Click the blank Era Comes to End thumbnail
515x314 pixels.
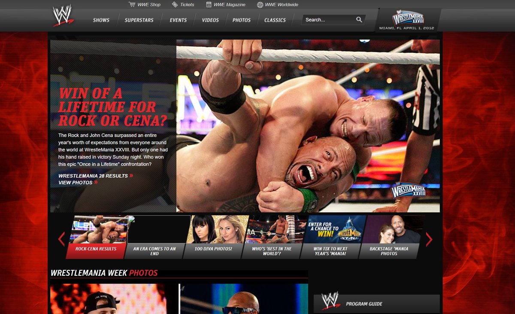pyautogui.click(x=159, y=229)
